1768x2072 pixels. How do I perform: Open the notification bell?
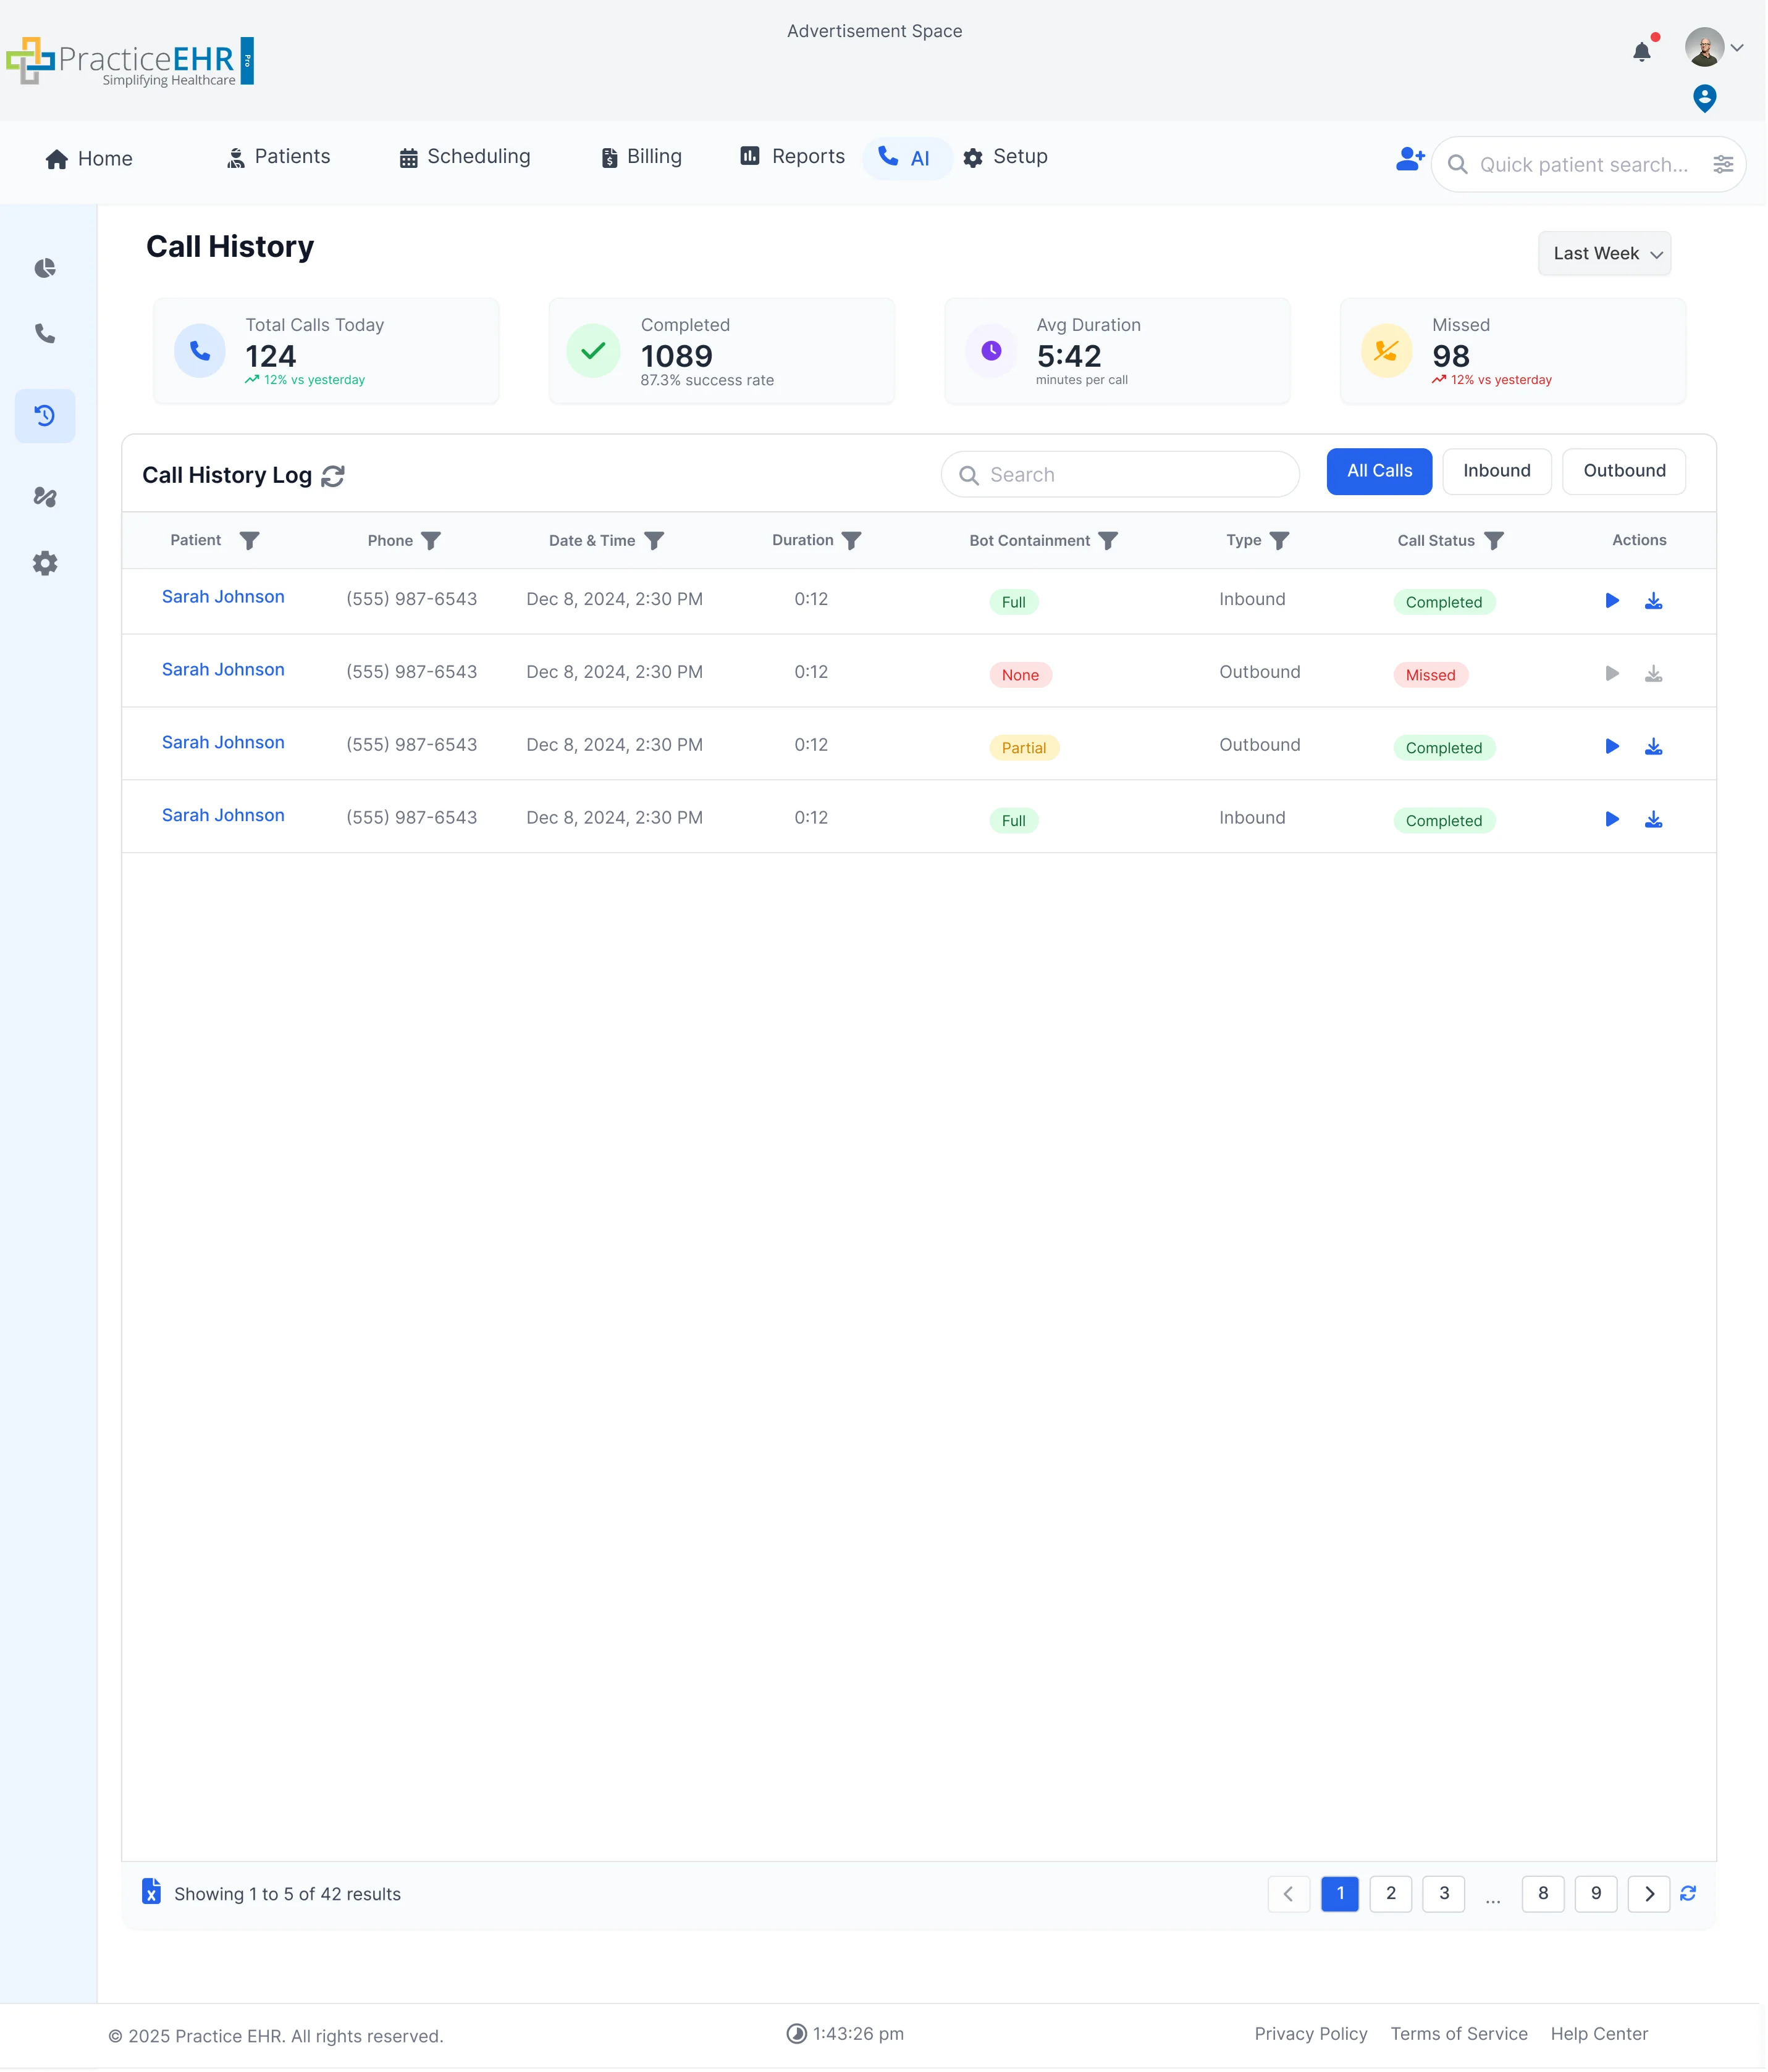click(1641, 50)
